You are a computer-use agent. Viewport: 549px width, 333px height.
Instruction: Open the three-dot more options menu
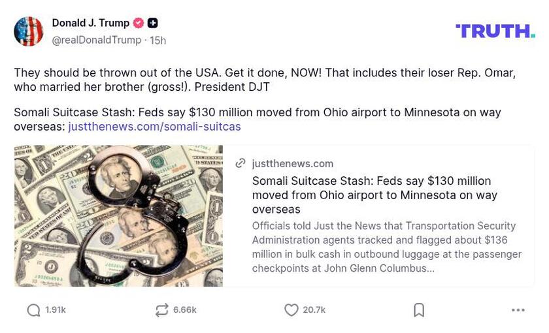[518, 310]
